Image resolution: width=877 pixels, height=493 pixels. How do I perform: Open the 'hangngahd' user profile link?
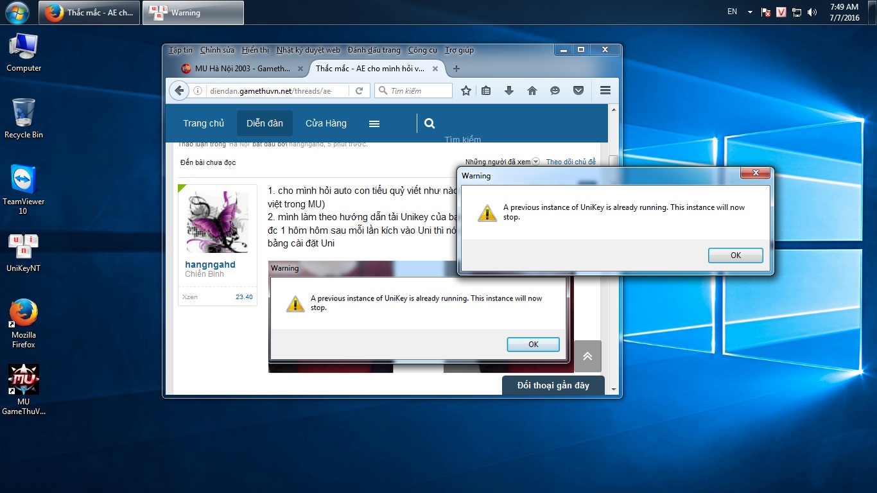pos(210,264)
